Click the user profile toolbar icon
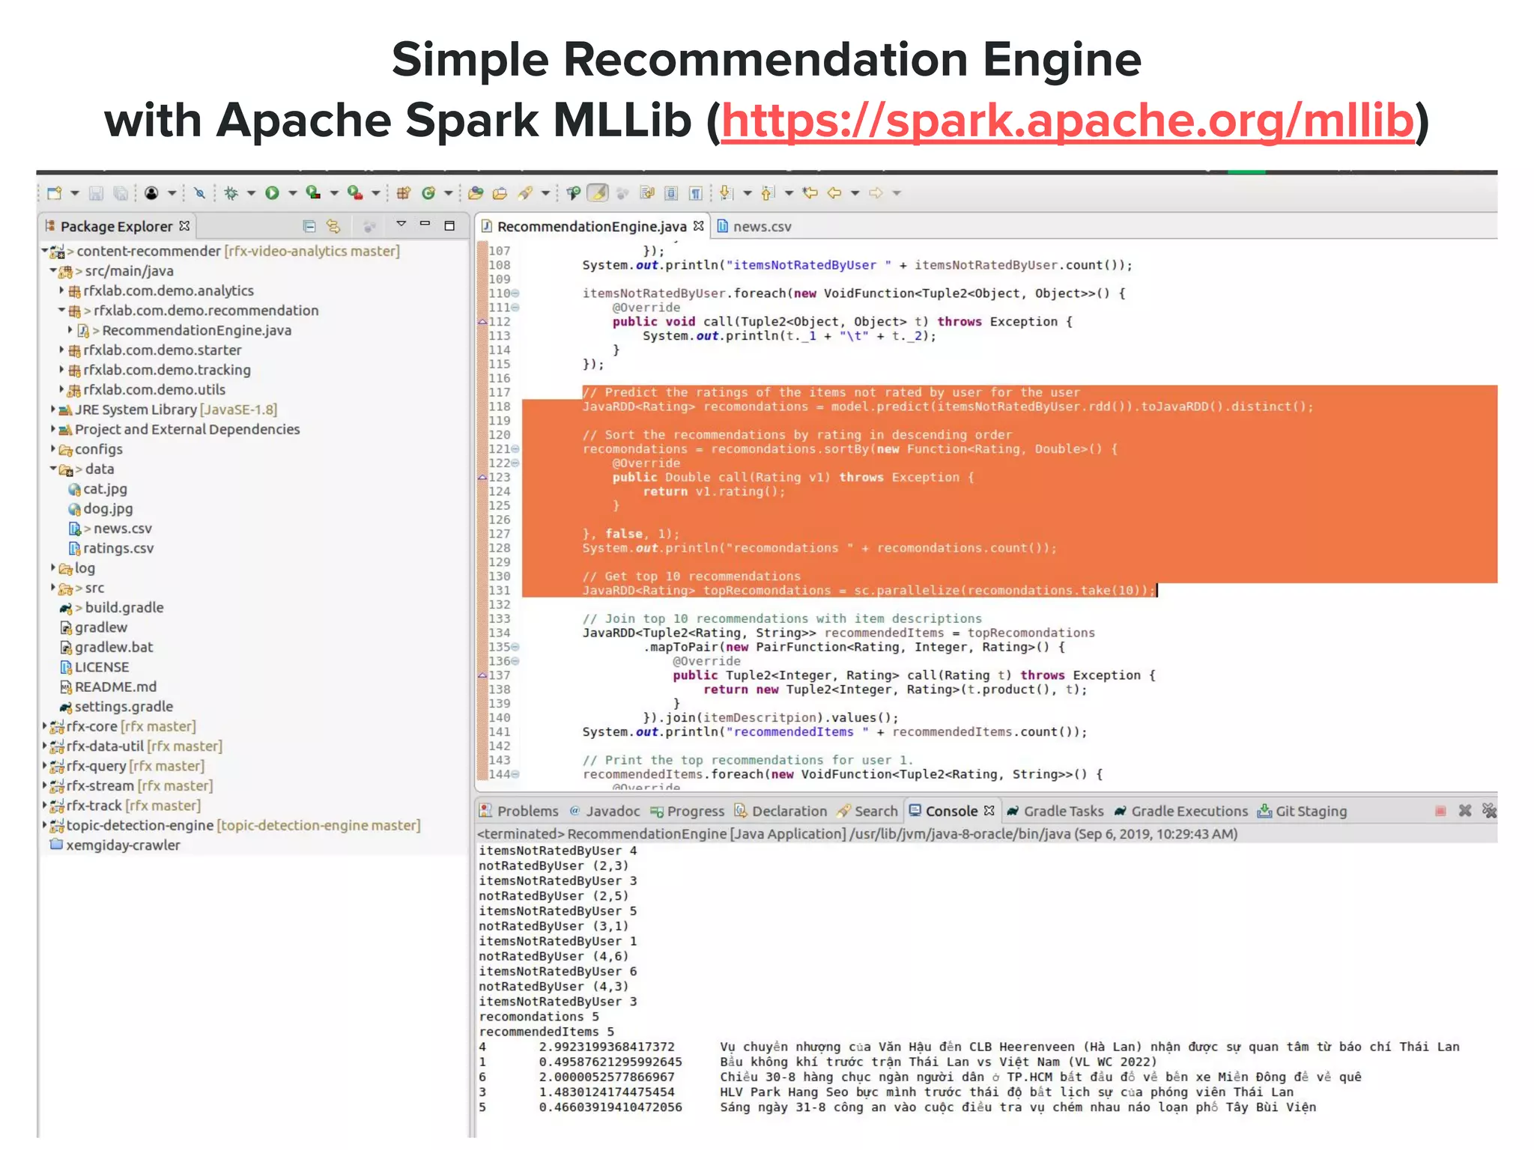Viewport: 1534px width, 1150px height. [x=151, y=193]
